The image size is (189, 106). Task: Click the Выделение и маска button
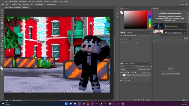(x=51, y=4)
